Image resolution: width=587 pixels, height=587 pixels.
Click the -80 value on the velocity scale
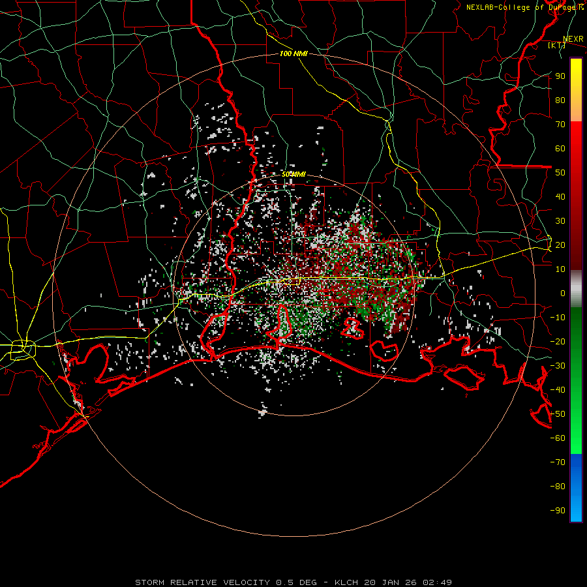click(558, 487)
